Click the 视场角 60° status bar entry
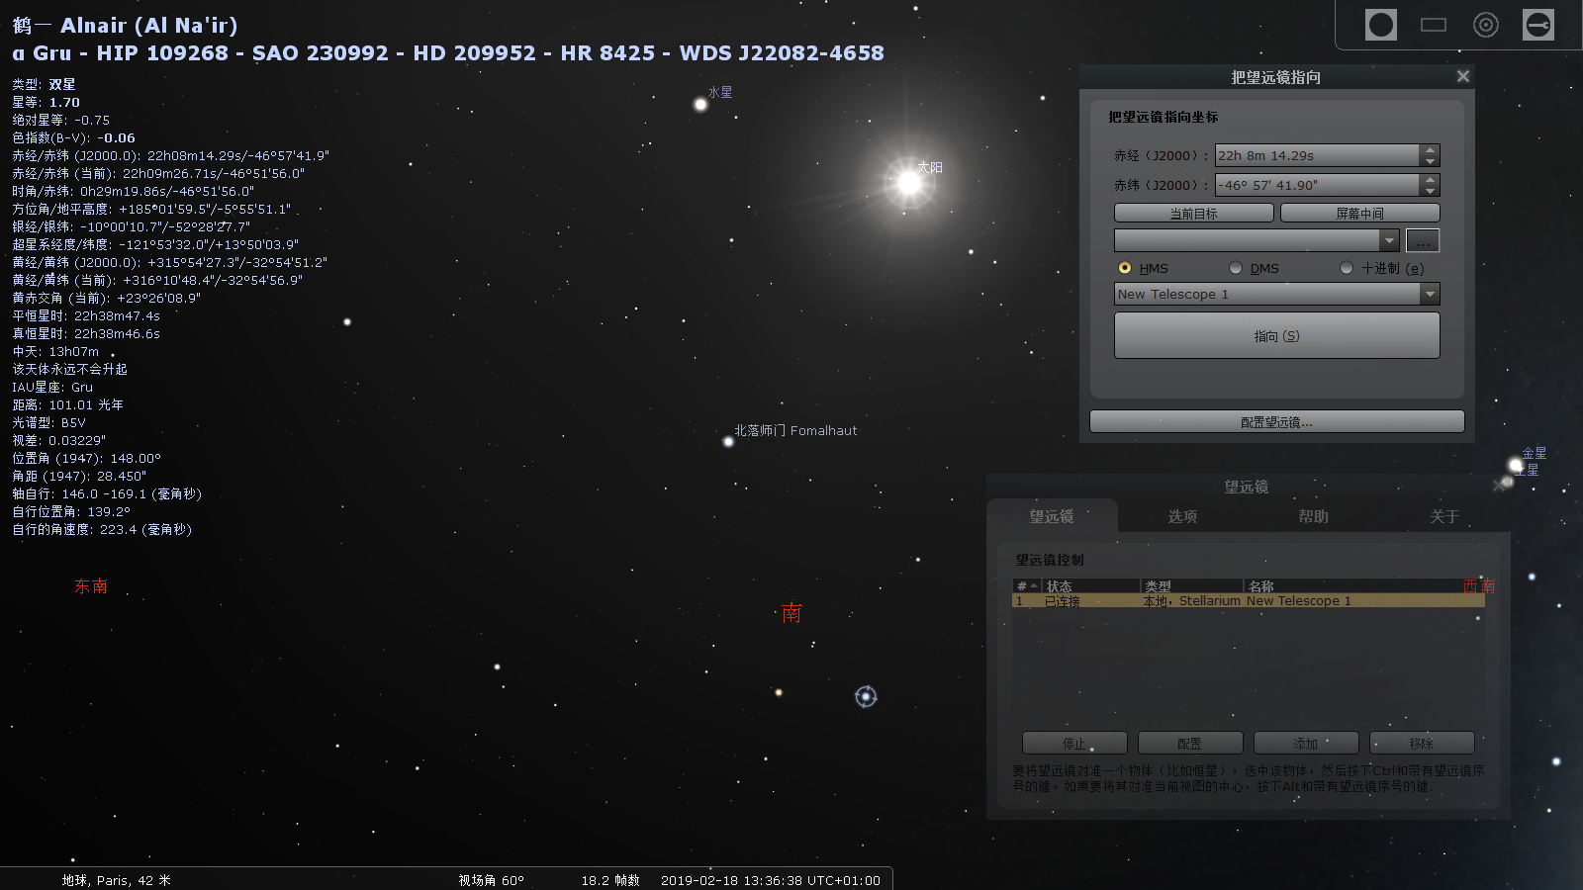This screenshot has width=1583, height=890. coord(491,880)
